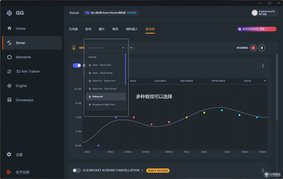Open account avatar AngelicIncome35
This screenshot has width=283, height=179.
point(254,13)
